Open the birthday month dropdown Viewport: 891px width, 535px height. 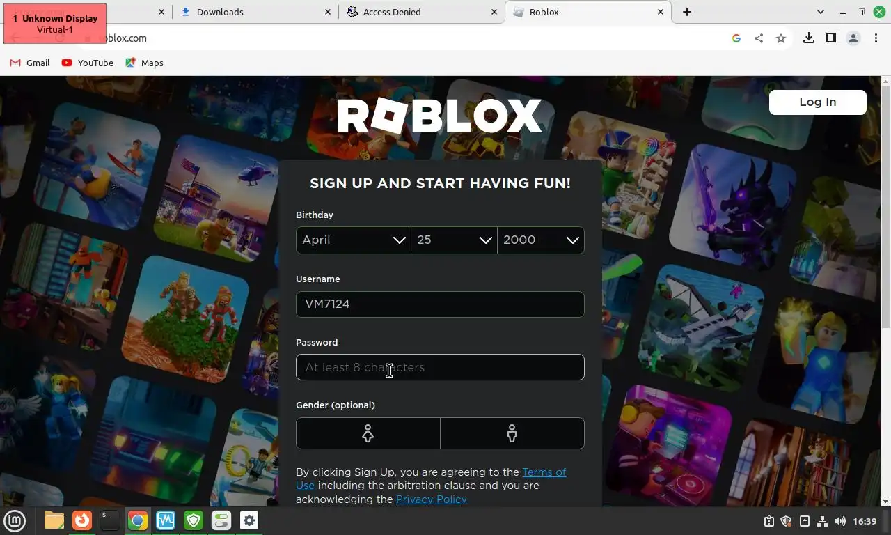354,240
